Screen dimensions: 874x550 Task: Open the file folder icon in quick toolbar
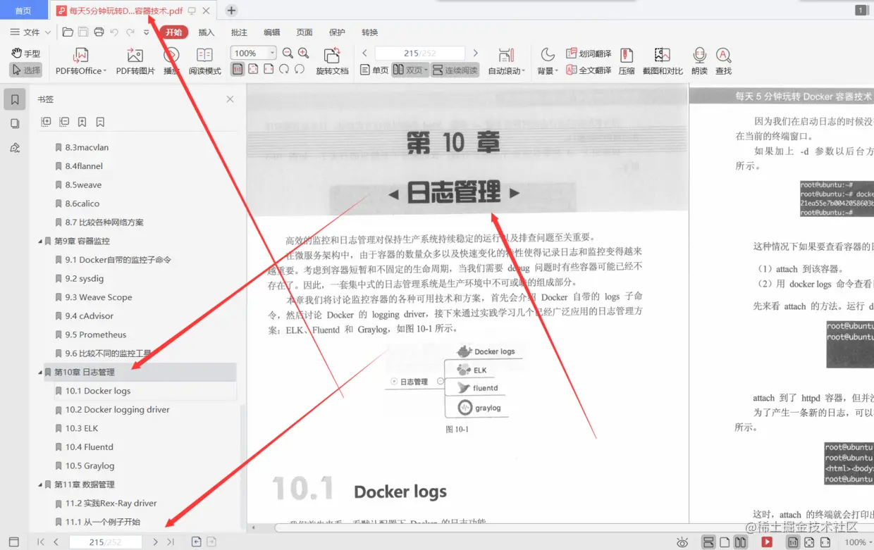pos(68,32)
